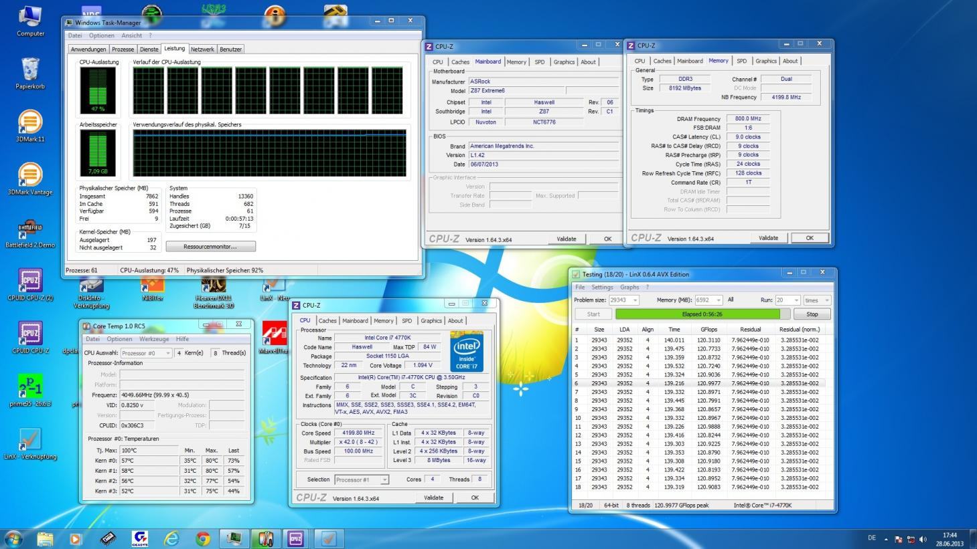The image size is (977, 549).
Task: Switch to Task Manager taskbar button
Action: (234, 538)
